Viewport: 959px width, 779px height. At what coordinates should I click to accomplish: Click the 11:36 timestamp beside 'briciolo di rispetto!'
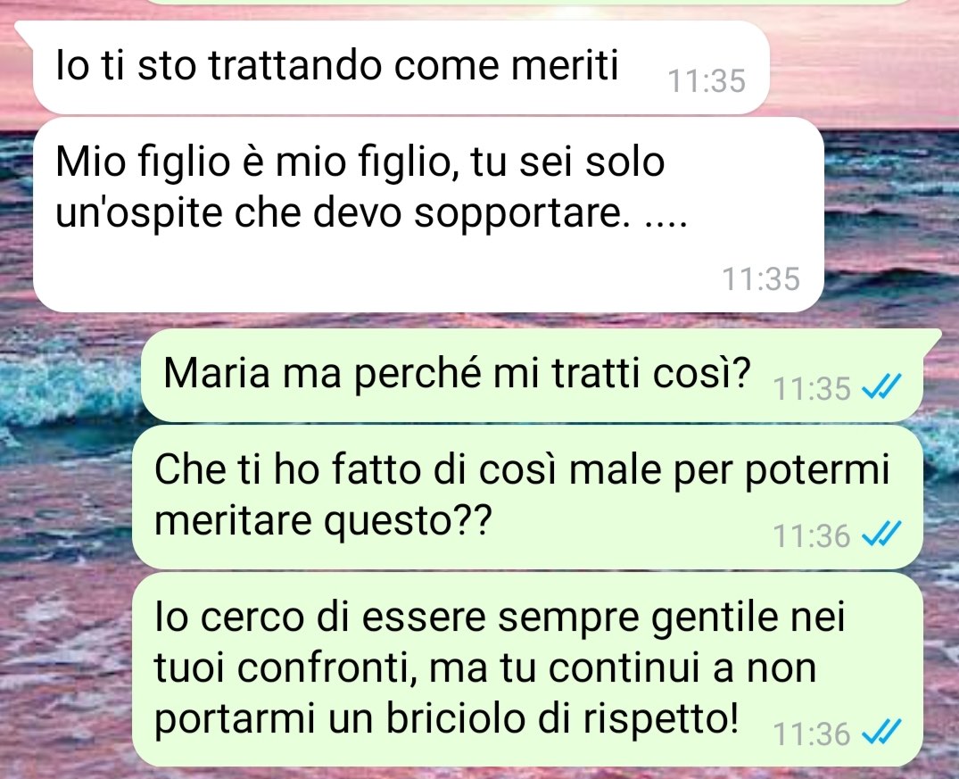[812, 733]
